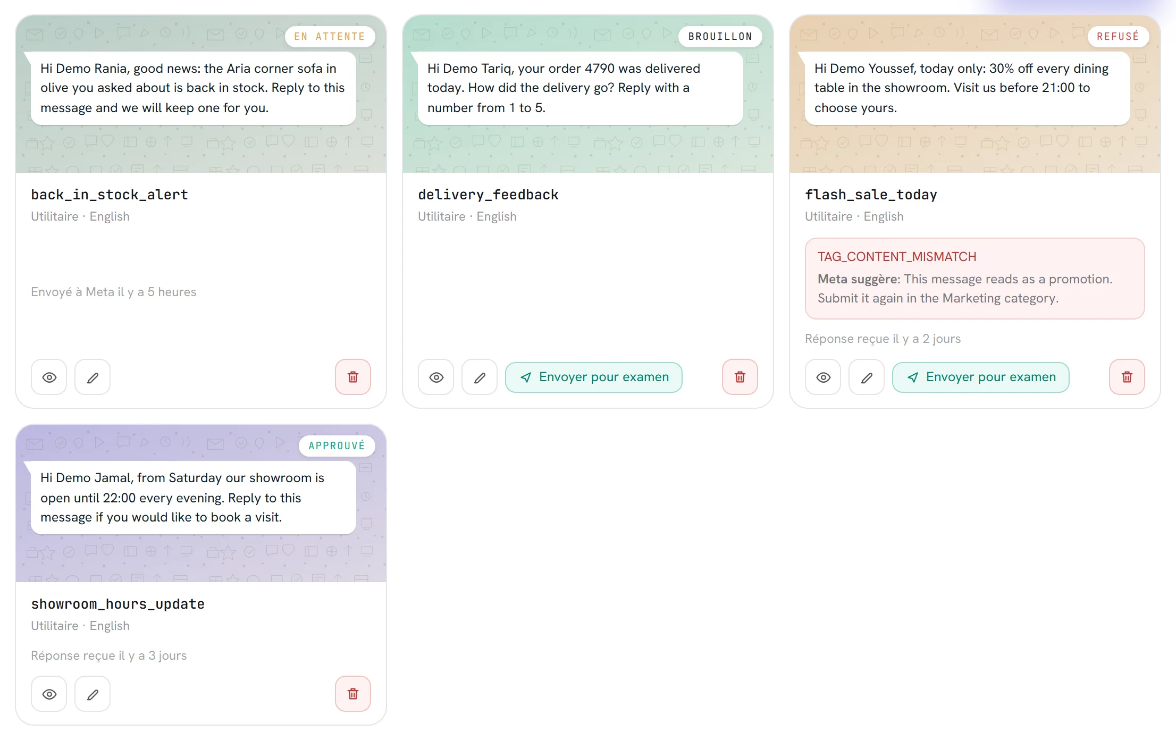
Task: Click 'Utilitaire · English' under flash_sale_today
Action: [x=854, y=216]
